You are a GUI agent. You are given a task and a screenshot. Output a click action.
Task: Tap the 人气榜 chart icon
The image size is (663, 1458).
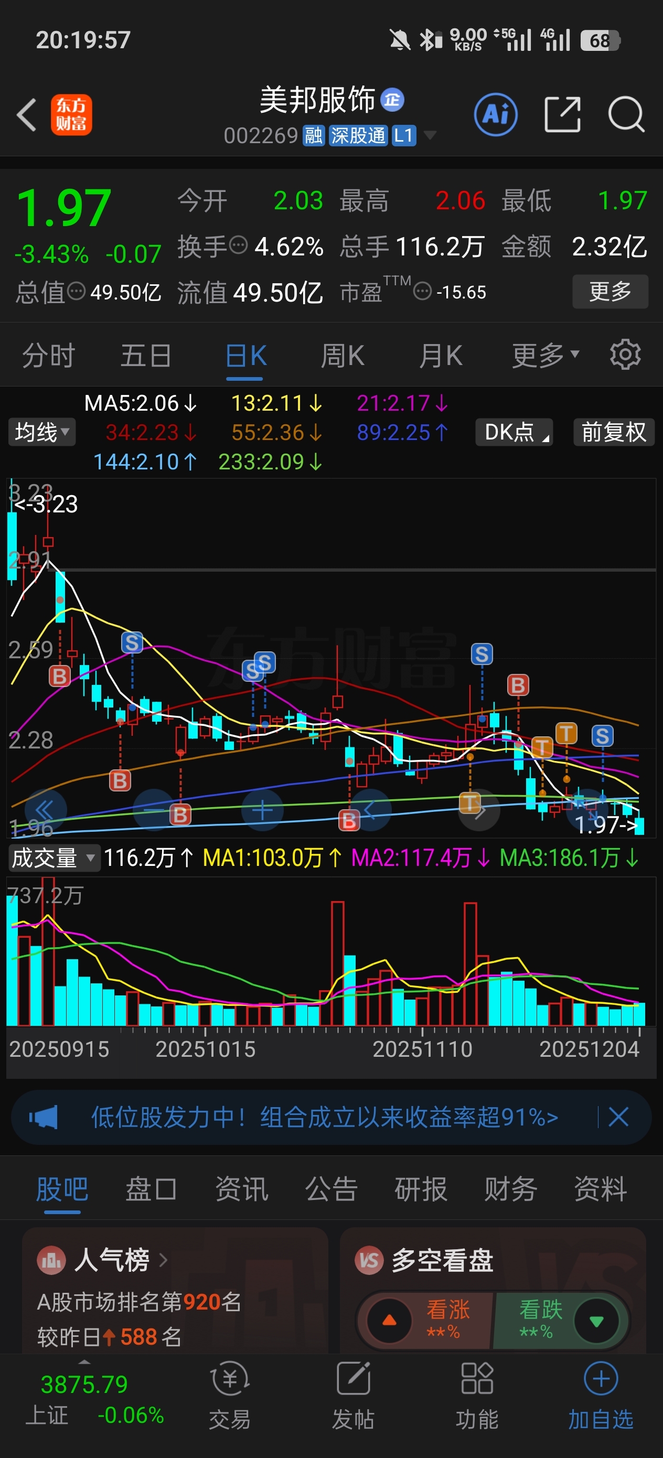pos(51,1260)
